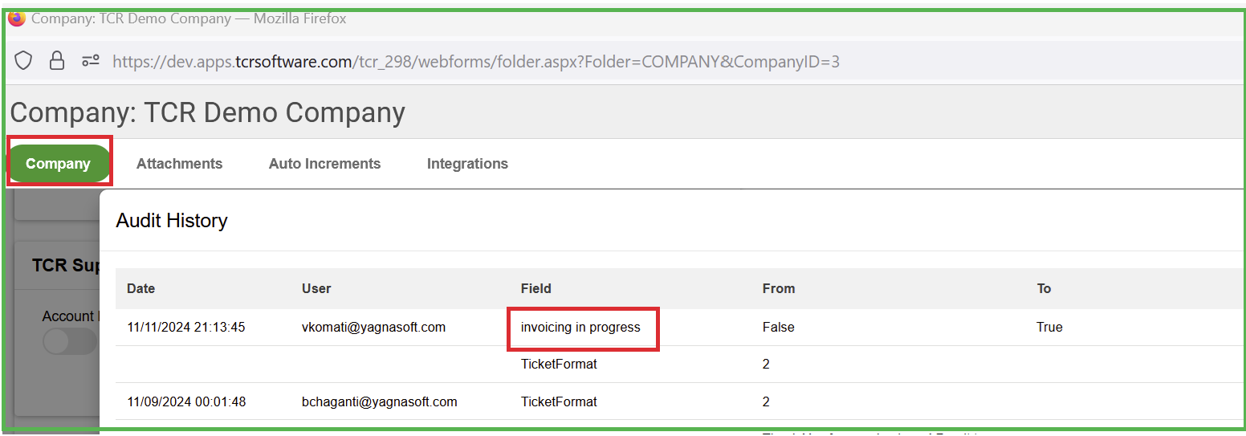Open the Attachments tab
1246x436 pixels.
point(179,164)
